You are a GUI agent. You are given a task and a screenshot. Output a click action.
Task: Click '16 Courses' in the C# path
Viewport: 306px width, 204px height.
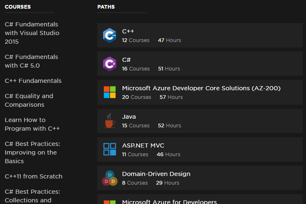(136, 69)
